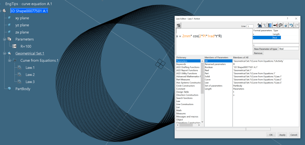
Task: Click the PartBody icon in tree
Action: (x=9, y=89)
